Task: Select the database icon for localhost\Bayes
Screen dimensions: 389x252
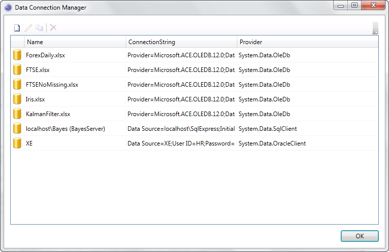Action: 17,128
